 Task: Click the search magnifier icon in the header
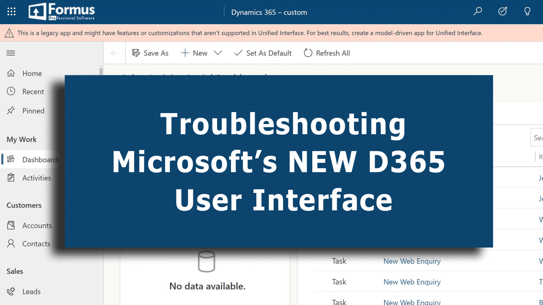[477, 12]
